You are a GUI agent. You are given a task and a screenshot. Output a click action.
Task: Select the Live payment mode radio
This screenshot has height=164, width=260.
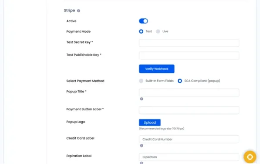point(158,31)
